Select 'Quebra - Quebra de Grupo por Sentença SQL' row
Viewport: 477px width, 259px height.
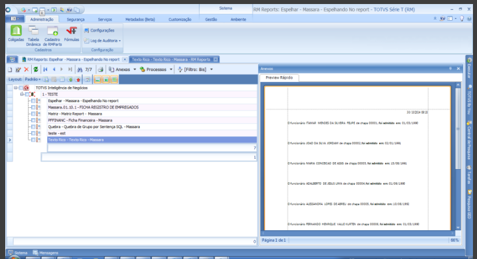pyautogui.click(x=152, y=127)
